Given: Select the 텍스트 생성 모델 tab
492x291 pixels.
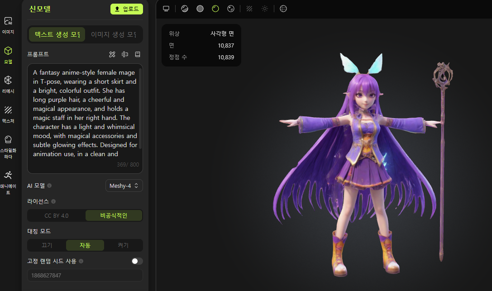Looking at the screenshot, I should tap(57, 34).
